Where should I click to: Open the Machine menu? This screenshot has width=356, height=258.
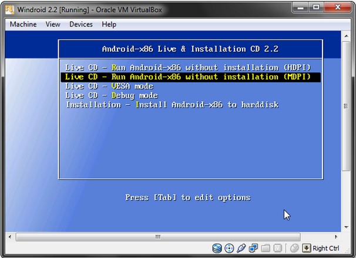point(23,24)
